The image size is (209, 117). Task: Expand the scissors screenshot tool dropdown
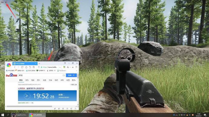coord(70,67)
